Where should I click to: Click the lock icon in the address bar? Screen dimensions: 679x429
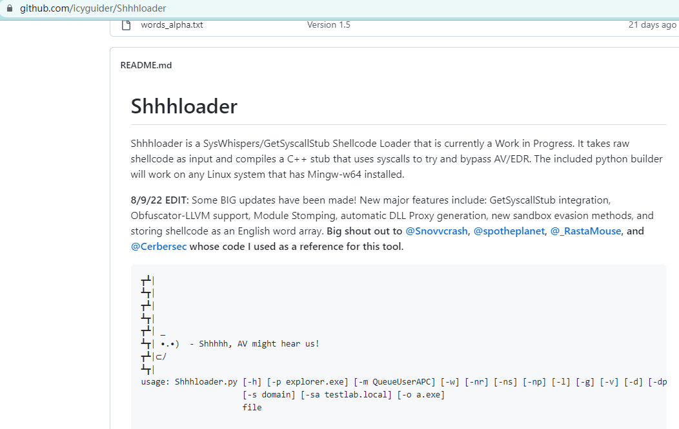tap(10, 8)
